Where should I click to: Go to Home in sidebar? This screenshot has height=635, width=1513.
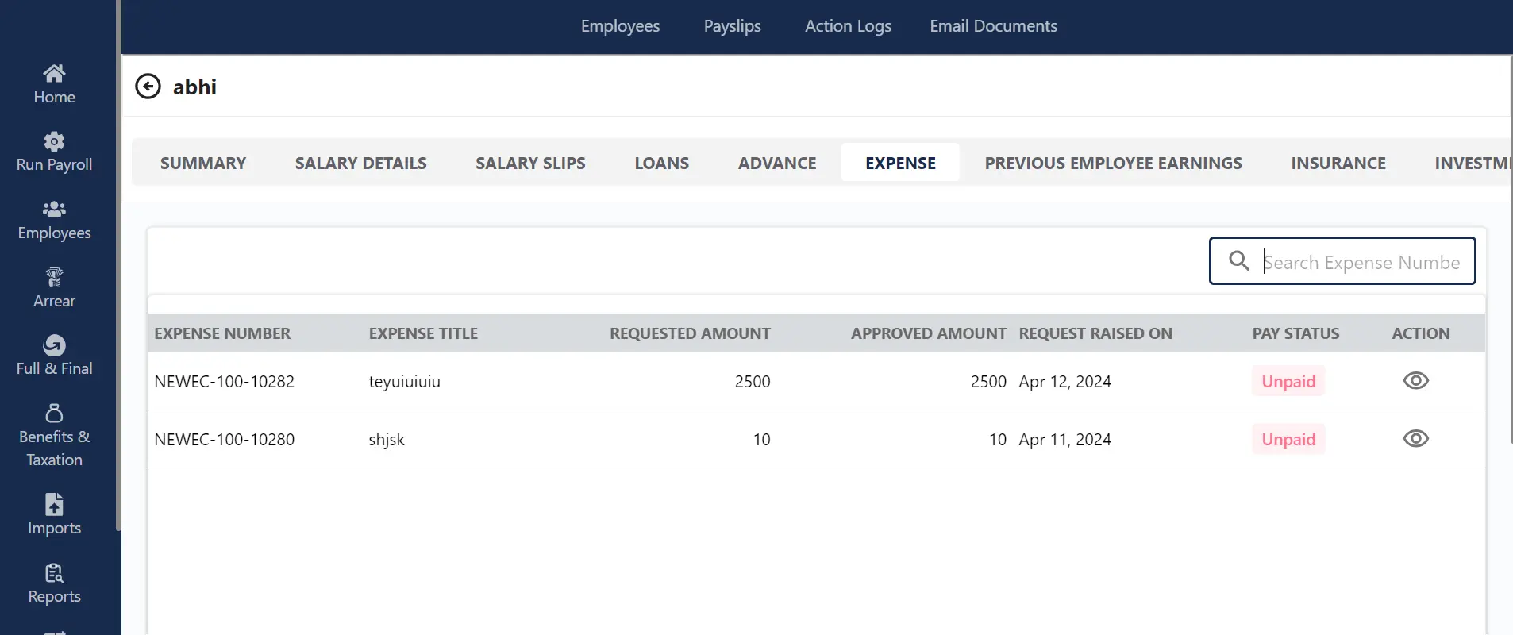(x=54, y=84)
